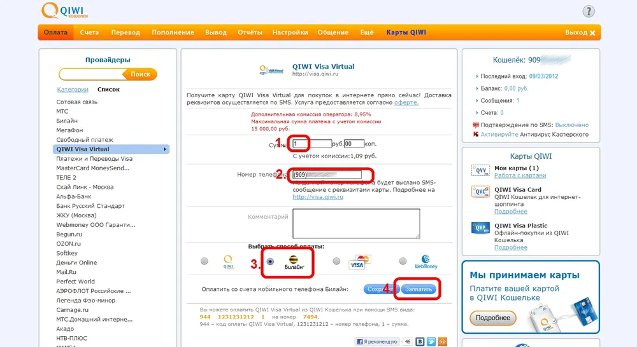Screen dimensions: 637x347
Task: Select OZON.ru provider
Action: pyautogui.click(x=68, y=243)
